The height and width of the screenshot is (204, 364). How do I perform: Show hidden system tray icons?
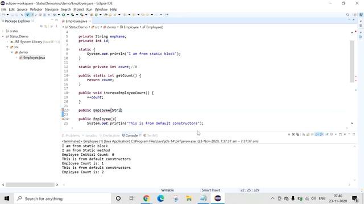coord(272,198)
